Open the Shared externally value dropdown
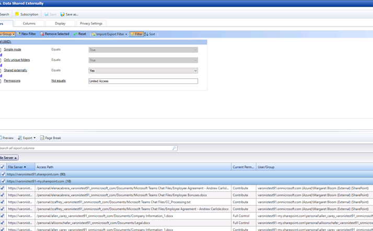The width and height of the screenshot is (373, 231). coord(195,70)
